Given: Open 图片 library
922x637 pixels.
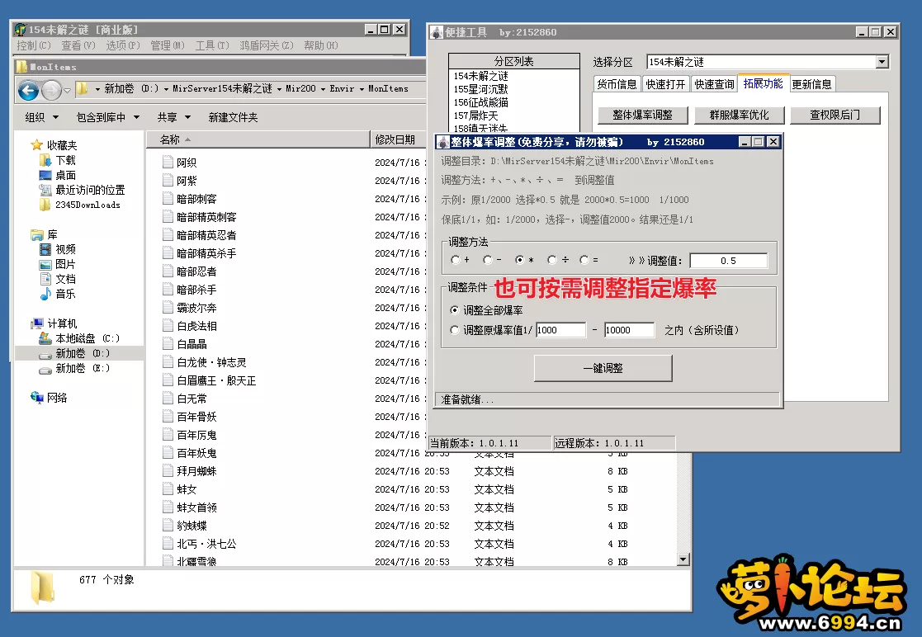Looking at the screenshot, I should click(65, 264).
